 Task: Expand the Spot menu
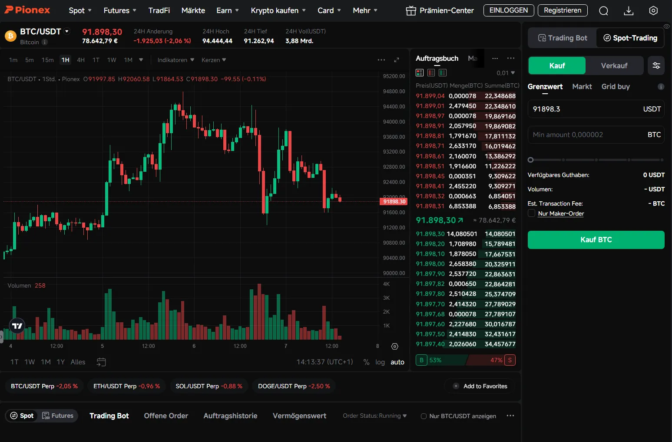tap(80, 10)
